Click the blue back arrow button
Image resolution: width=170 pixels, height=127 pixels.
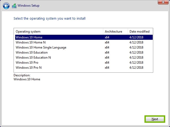point(6,6)
